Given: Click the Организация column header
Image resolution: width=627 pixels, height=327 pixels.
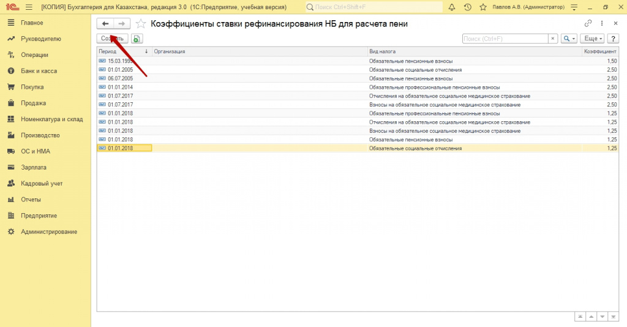Looking at the screenshot, I should [x=260, y=51].
